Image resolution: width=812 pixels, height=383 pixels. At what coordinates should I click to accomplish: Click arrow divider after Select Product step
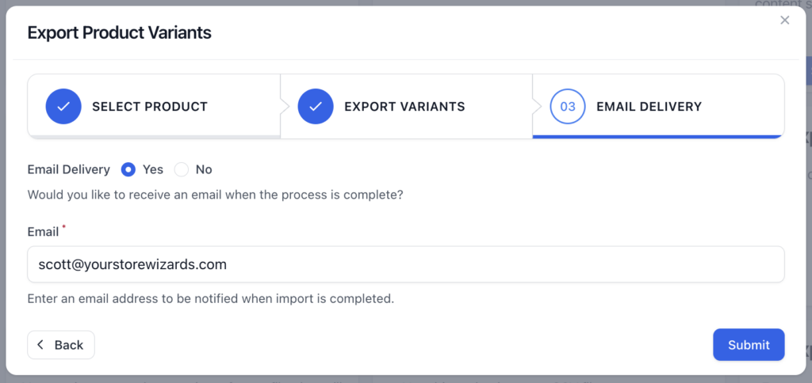tap(285, 107)
